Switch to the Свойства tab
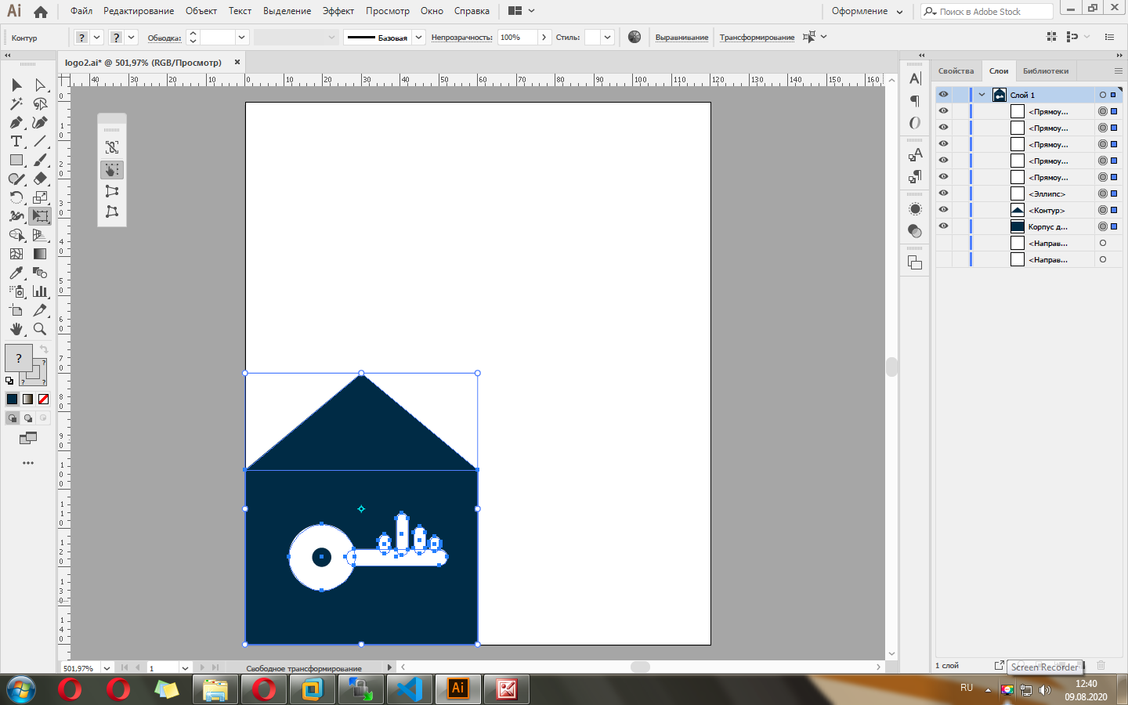Viewport: 1128px width, 705px height. [956, 71]
